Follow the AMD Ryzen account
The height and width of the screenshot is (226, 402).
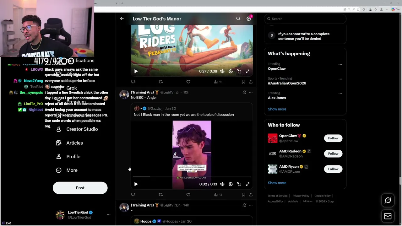[x=333, y=169]
